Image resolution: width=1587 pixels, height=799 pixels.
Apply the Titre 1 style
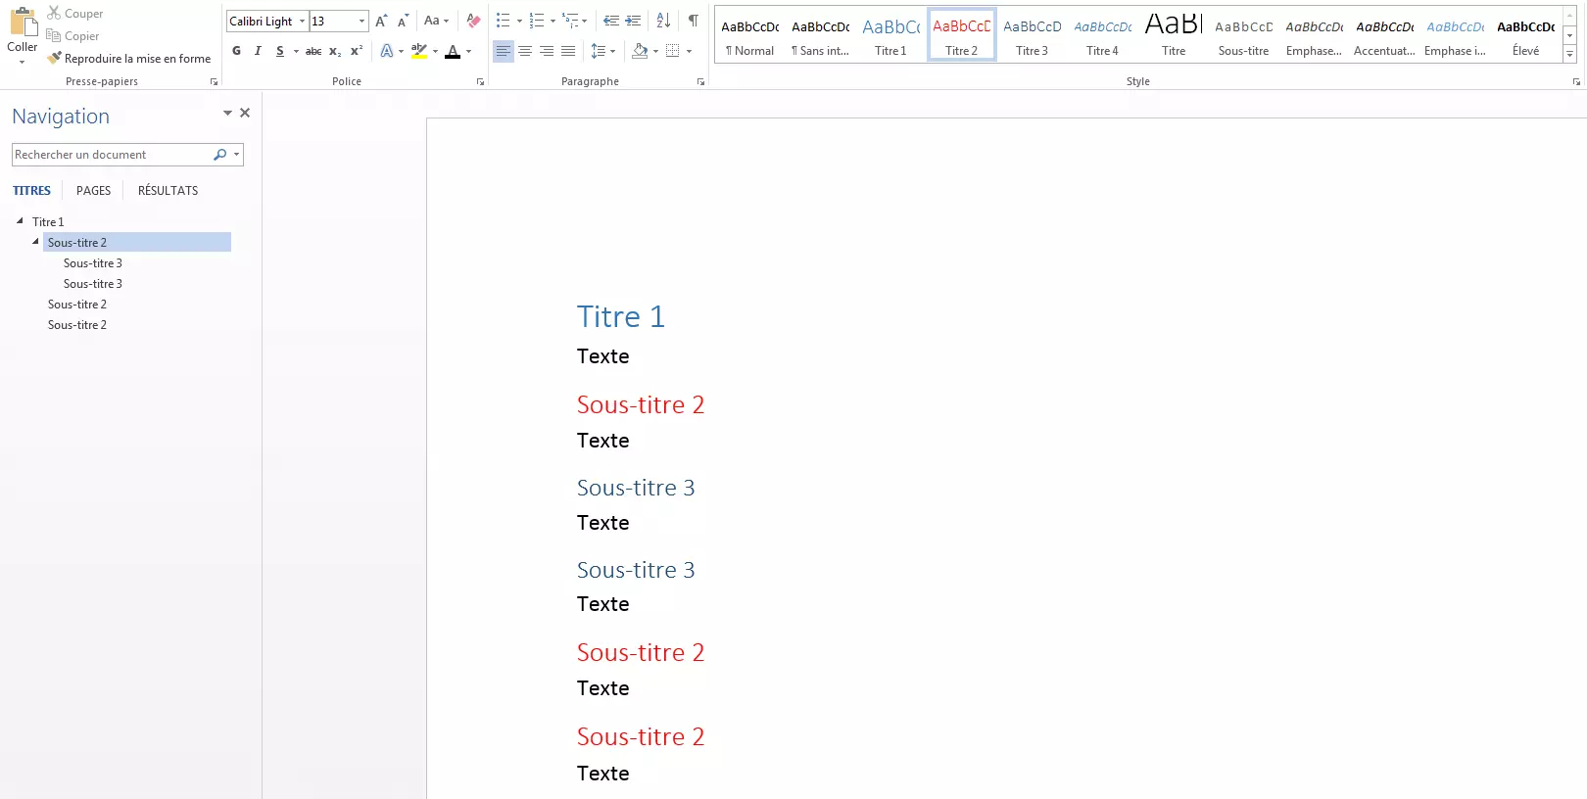[891, 36]
